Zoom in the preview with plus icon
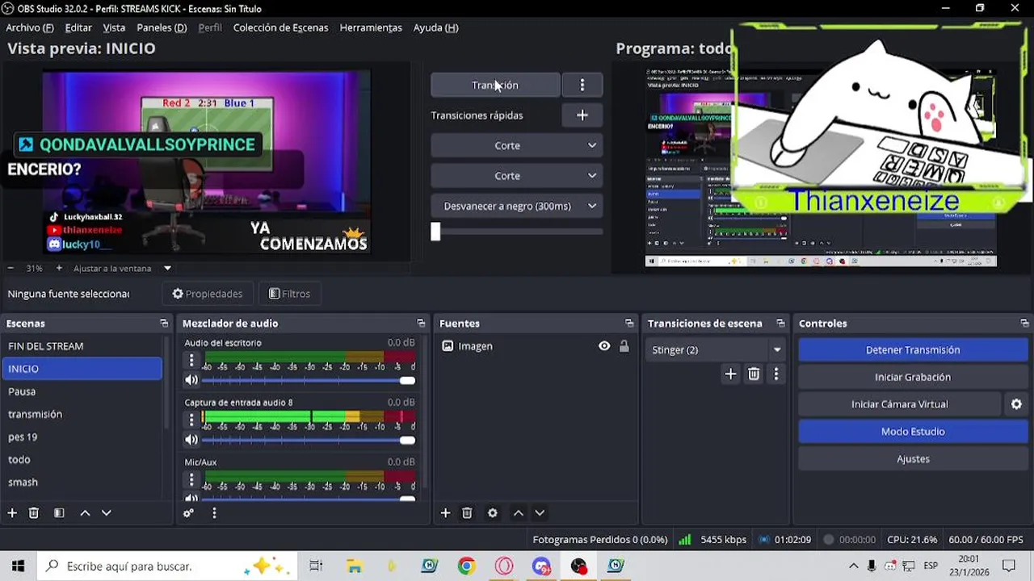 tap(59, 268)
